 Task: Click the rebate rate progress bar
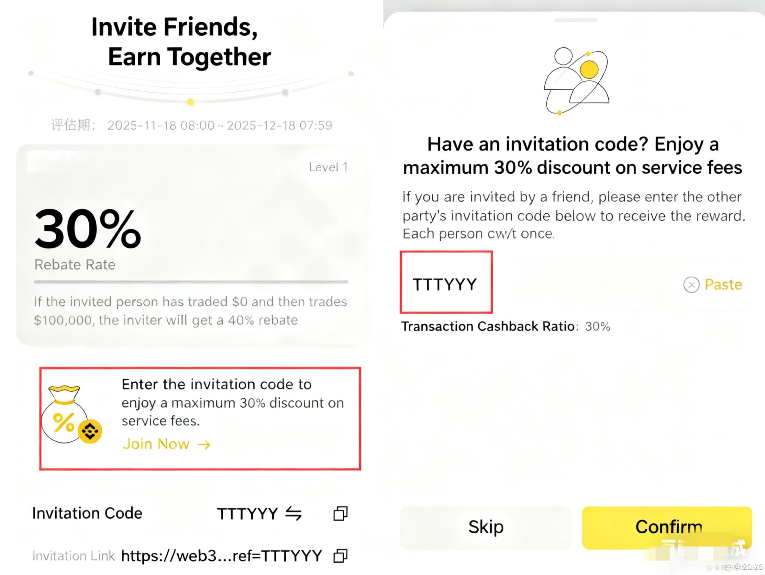(191, 282)
